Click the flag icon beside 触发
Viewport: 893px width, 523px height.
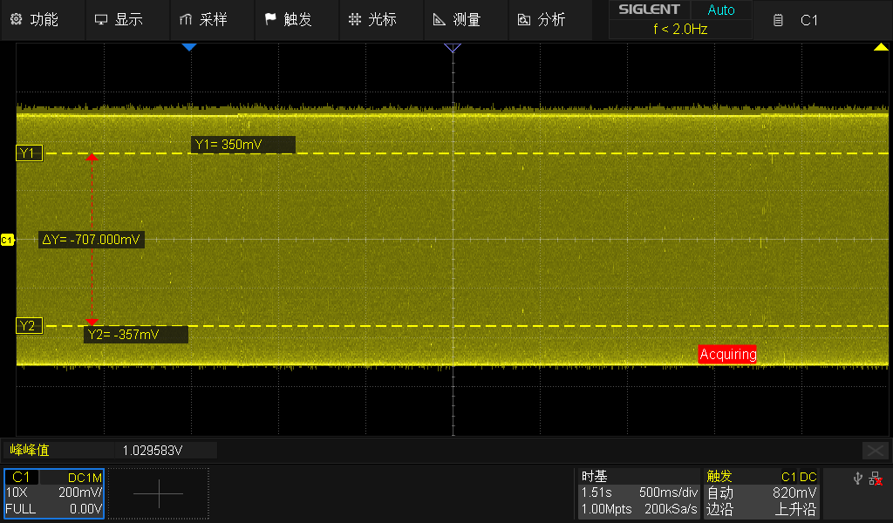point(270,19)
